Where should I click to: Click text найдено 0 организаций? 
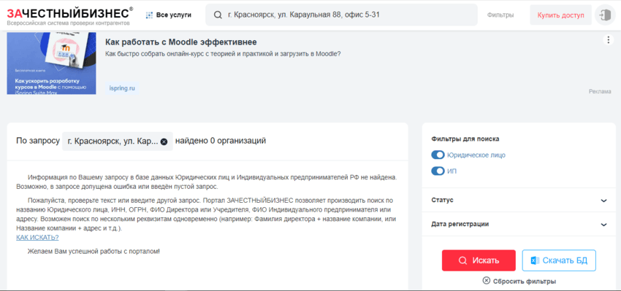click(x=221, y=141)
